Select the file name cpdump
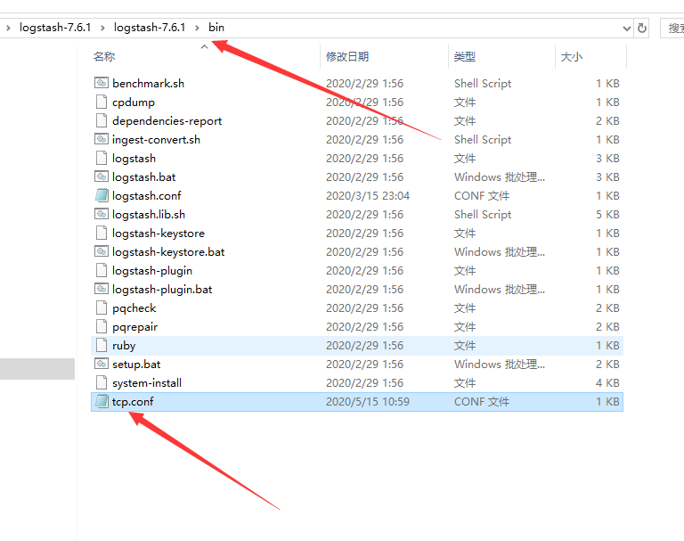Viewport: 684px width, 541px height. coord(134,102)
